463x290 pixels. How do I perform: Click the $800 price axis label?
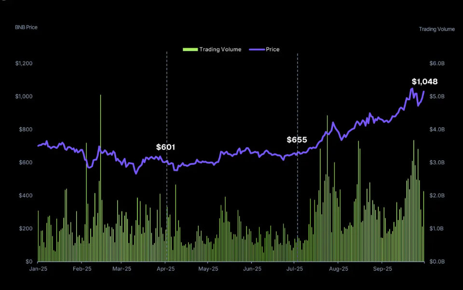[x=26, y=130]
